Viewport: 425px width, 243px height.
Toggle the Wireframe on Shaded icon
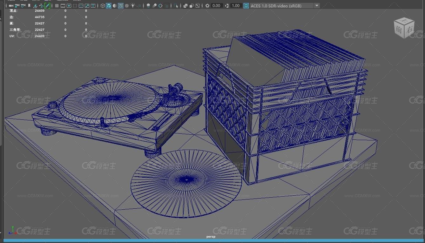121,6
